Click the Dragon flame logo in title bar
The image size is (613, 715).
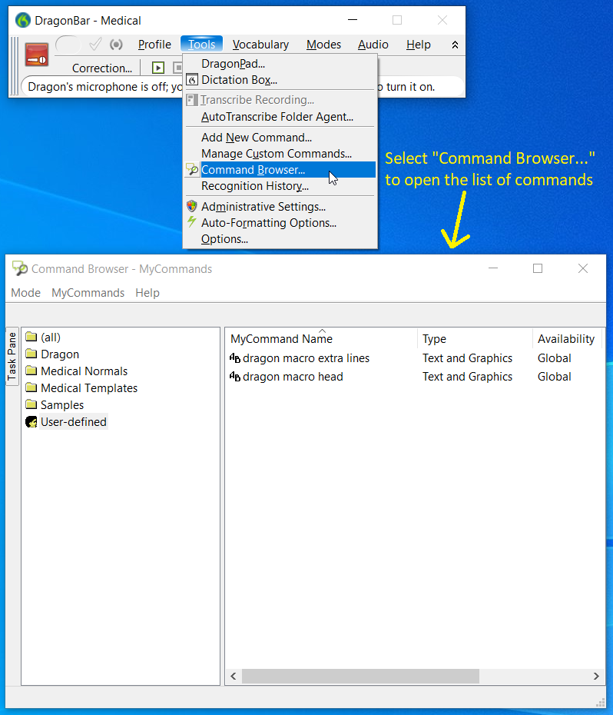pos(23,21)
